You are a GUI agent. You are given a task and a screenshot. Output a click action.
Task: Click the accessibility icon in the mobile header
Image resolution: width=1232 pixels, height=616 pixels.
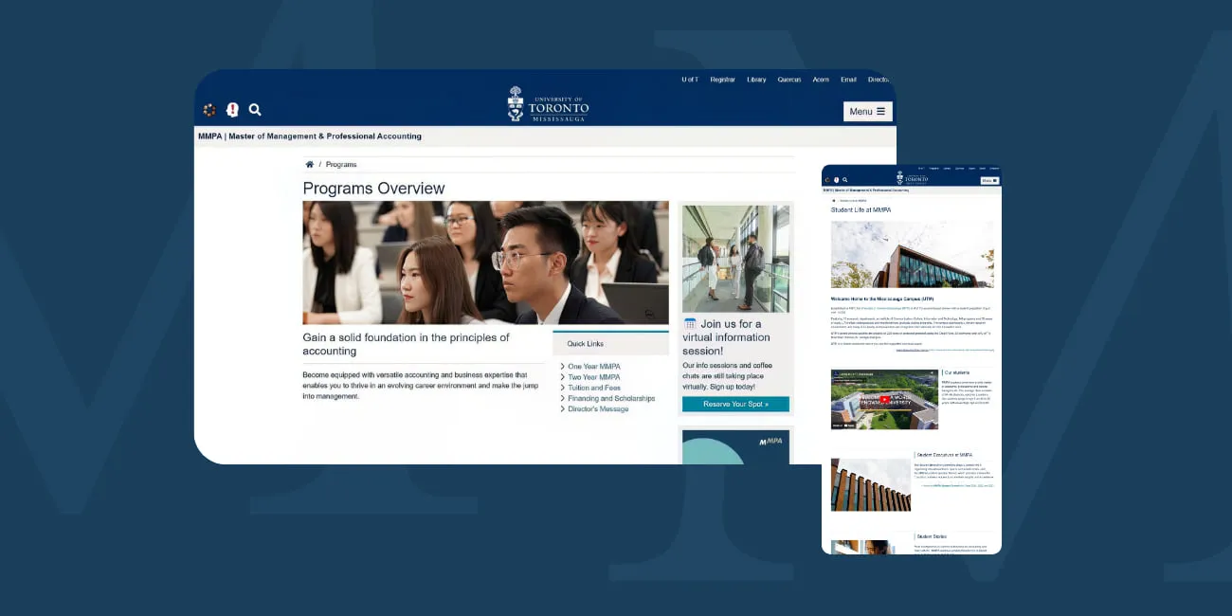pos(836,179)
